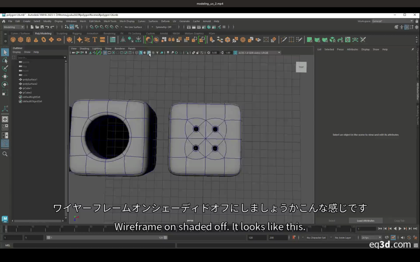Viewport: 420px width, 262px height.
Task: Click the polygon cube shelf icon
Action: coord(21,39)
